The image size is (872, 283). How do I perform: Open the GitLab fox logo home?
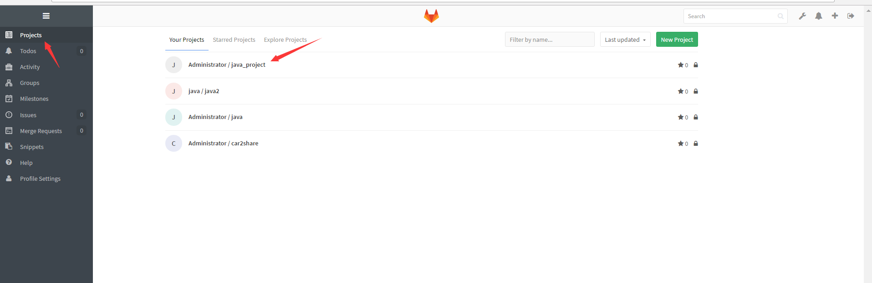click(x=431, y=16)
